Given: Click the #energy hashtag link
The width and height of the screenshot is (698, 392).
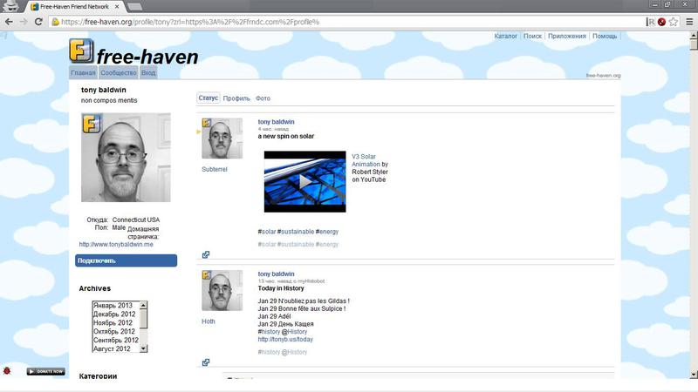Looking at the screenshot, I should 326,232.
